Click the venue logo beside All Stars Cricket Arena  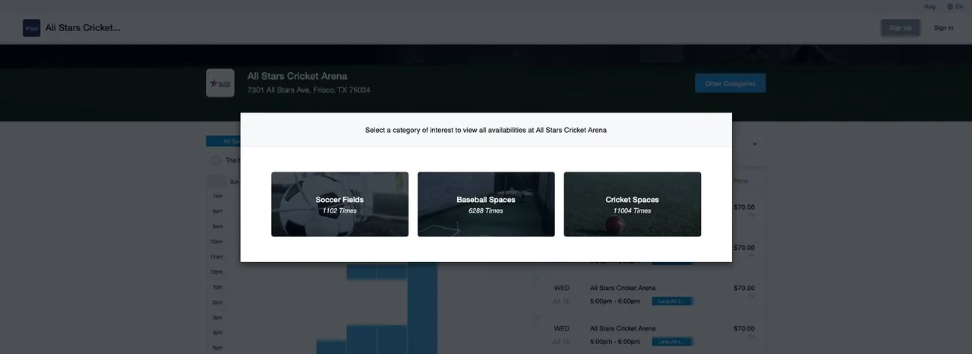[220, 83]
